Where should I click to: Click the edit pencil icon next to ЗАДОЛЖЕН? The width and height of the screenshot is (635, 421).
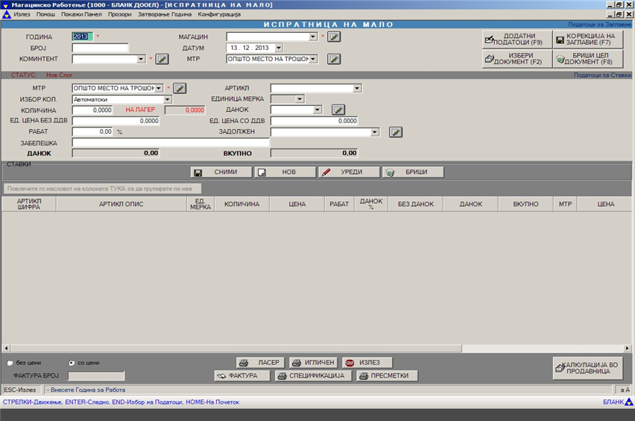[396, 132]
